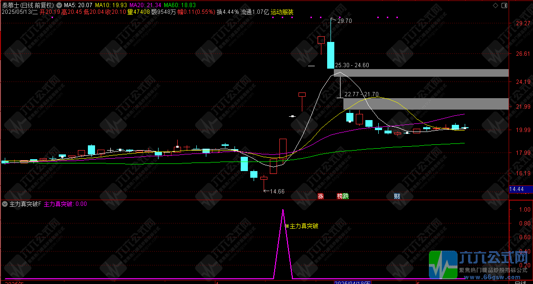This screenshot has width=533, height=284.
Task: Open the dropdown arrow beside stock title
Action: point(59,6)
